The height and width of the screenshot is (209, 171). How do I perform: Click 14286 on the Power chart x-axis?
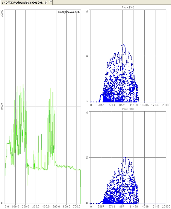[x=144, y=207]
